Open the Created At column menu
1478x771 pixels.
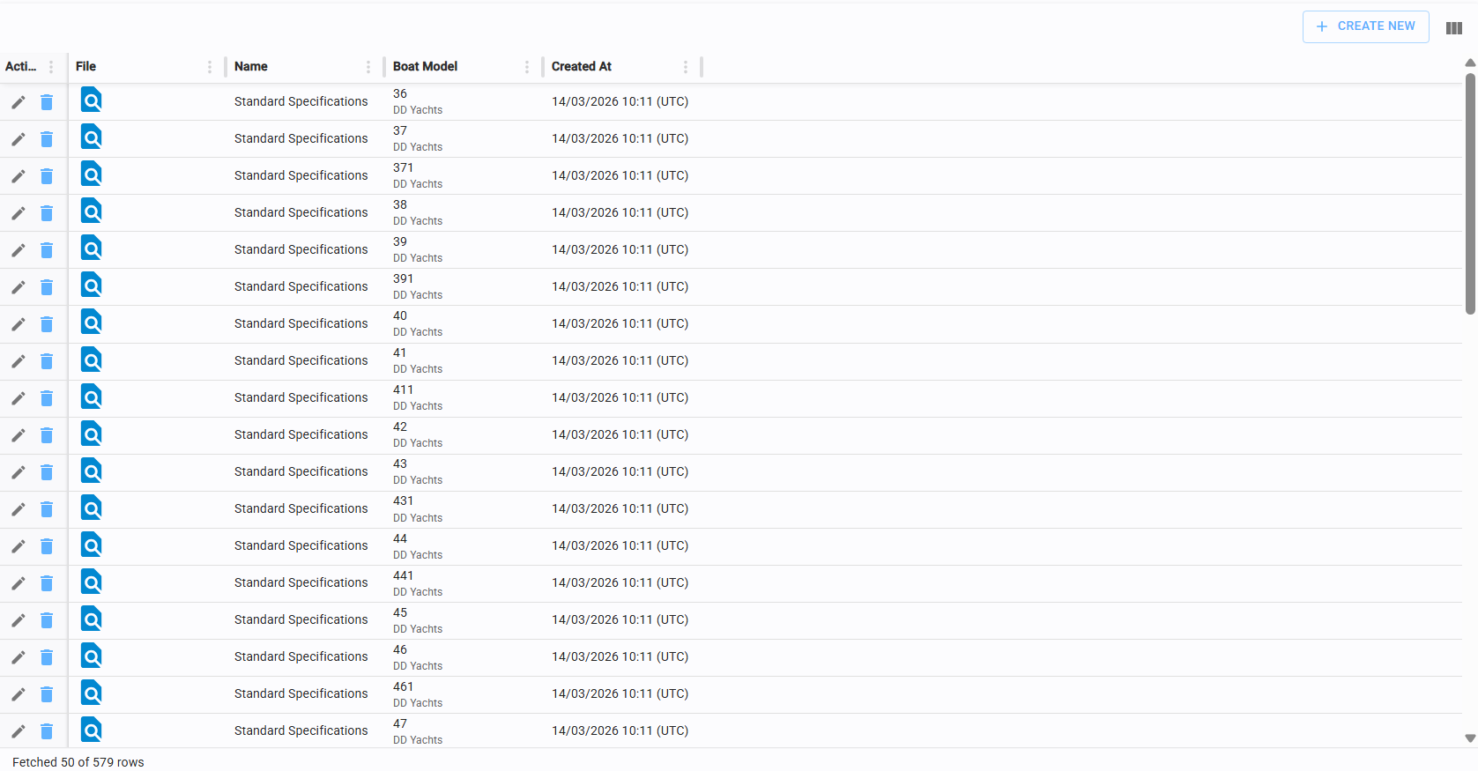686,67
